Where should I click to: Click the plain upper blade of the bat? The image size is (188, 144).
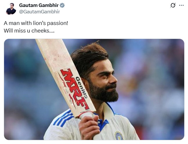point(53,55)
